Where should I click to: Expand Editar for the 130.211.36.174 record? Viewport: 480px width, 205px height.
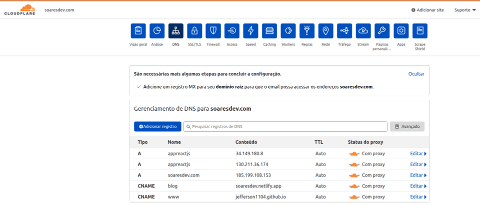pos(418,165)
